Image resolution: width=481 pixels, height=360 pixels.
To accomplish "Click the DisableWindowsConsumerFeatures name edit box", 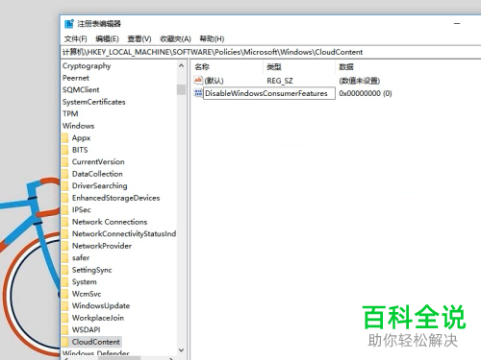I will 269,93.
